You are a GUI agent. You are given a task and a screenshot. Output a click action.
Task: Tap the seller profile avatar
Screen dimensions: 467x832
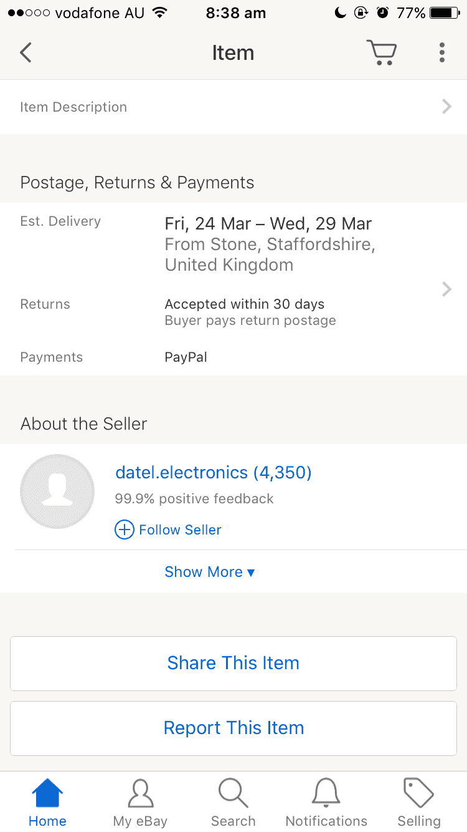[x=57, y=491]
